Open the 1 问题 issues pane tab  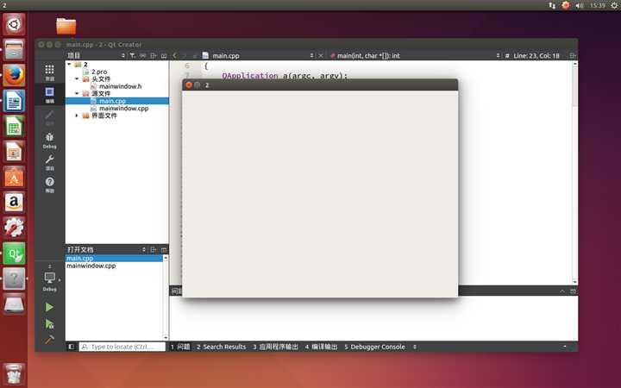pos(180,347)
